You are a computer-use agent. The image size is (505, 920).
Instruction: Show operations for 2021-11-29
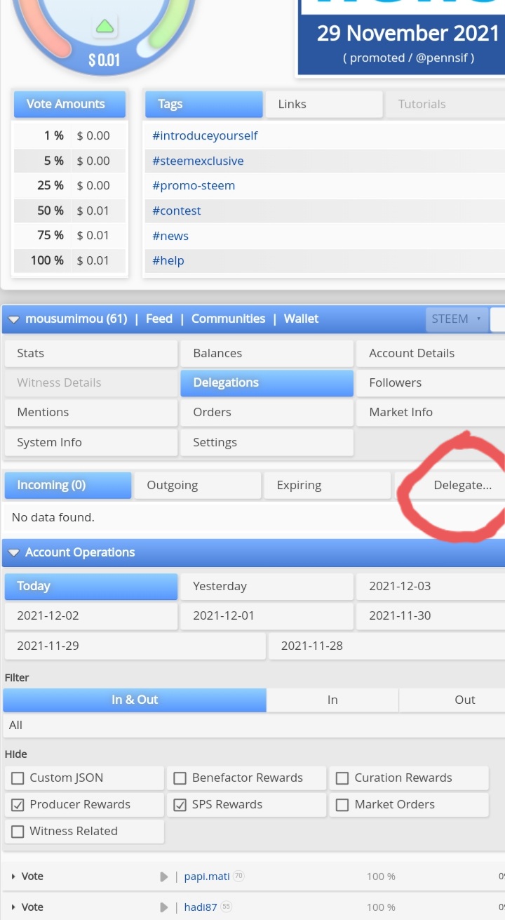point(135,646)
